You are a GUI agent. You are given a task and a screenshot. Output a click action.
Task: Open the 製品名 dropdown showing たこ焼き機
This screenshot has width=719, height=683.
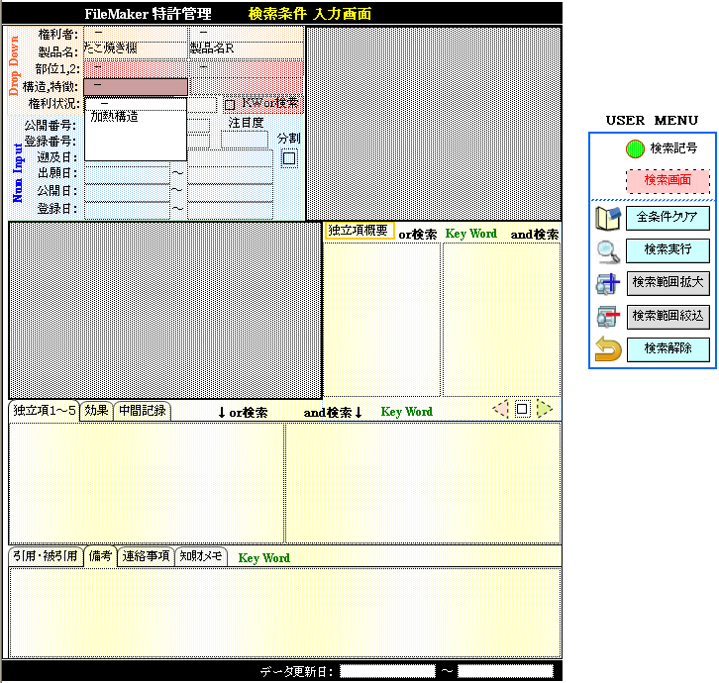click(136, 50)
